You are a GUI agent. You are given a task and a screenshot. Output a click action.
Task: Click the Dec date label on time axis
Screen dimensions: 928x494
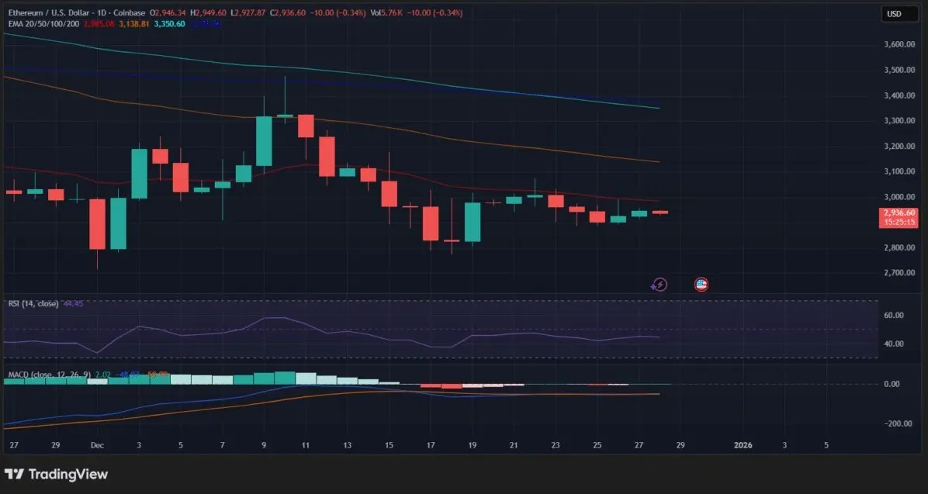97,445
